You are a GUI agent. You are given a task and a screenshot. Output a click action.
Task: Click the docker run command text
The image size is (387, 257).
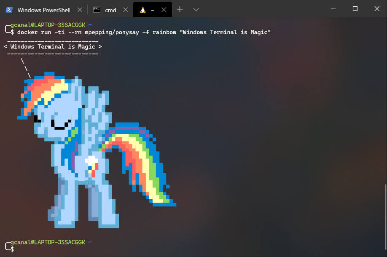[143, 32]
